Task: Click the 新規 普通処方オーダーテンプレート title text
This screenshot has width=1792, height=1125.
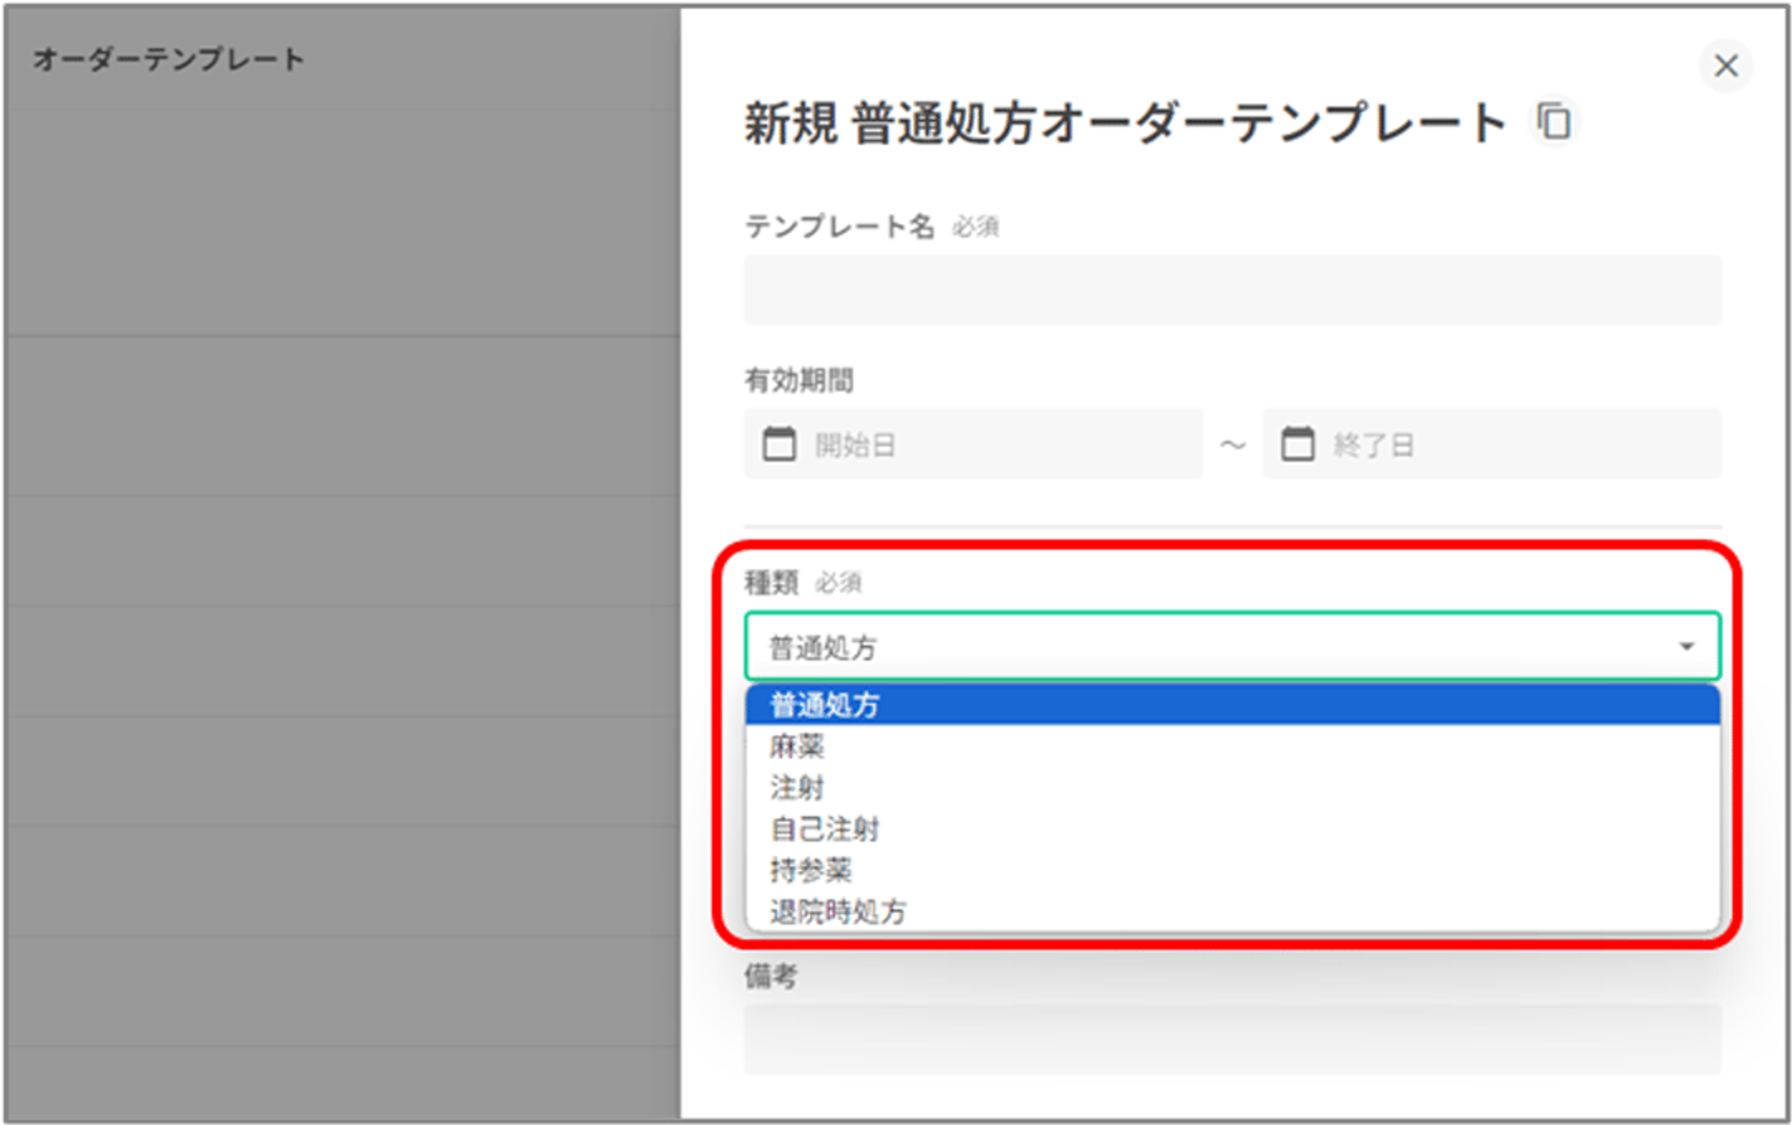Action: pos(1124,123)
